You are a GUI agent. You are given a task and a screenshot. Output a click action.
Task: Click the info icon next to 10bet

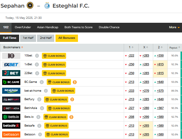(37, 56)
